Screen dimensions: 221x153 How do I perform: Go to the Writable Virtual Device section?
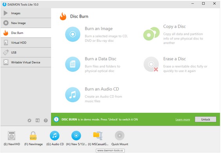tap(25, 62)
